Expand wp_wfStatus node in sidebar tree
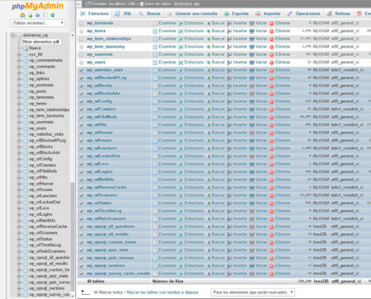This screenshot has width=371, height=299. tap(19, 239)
